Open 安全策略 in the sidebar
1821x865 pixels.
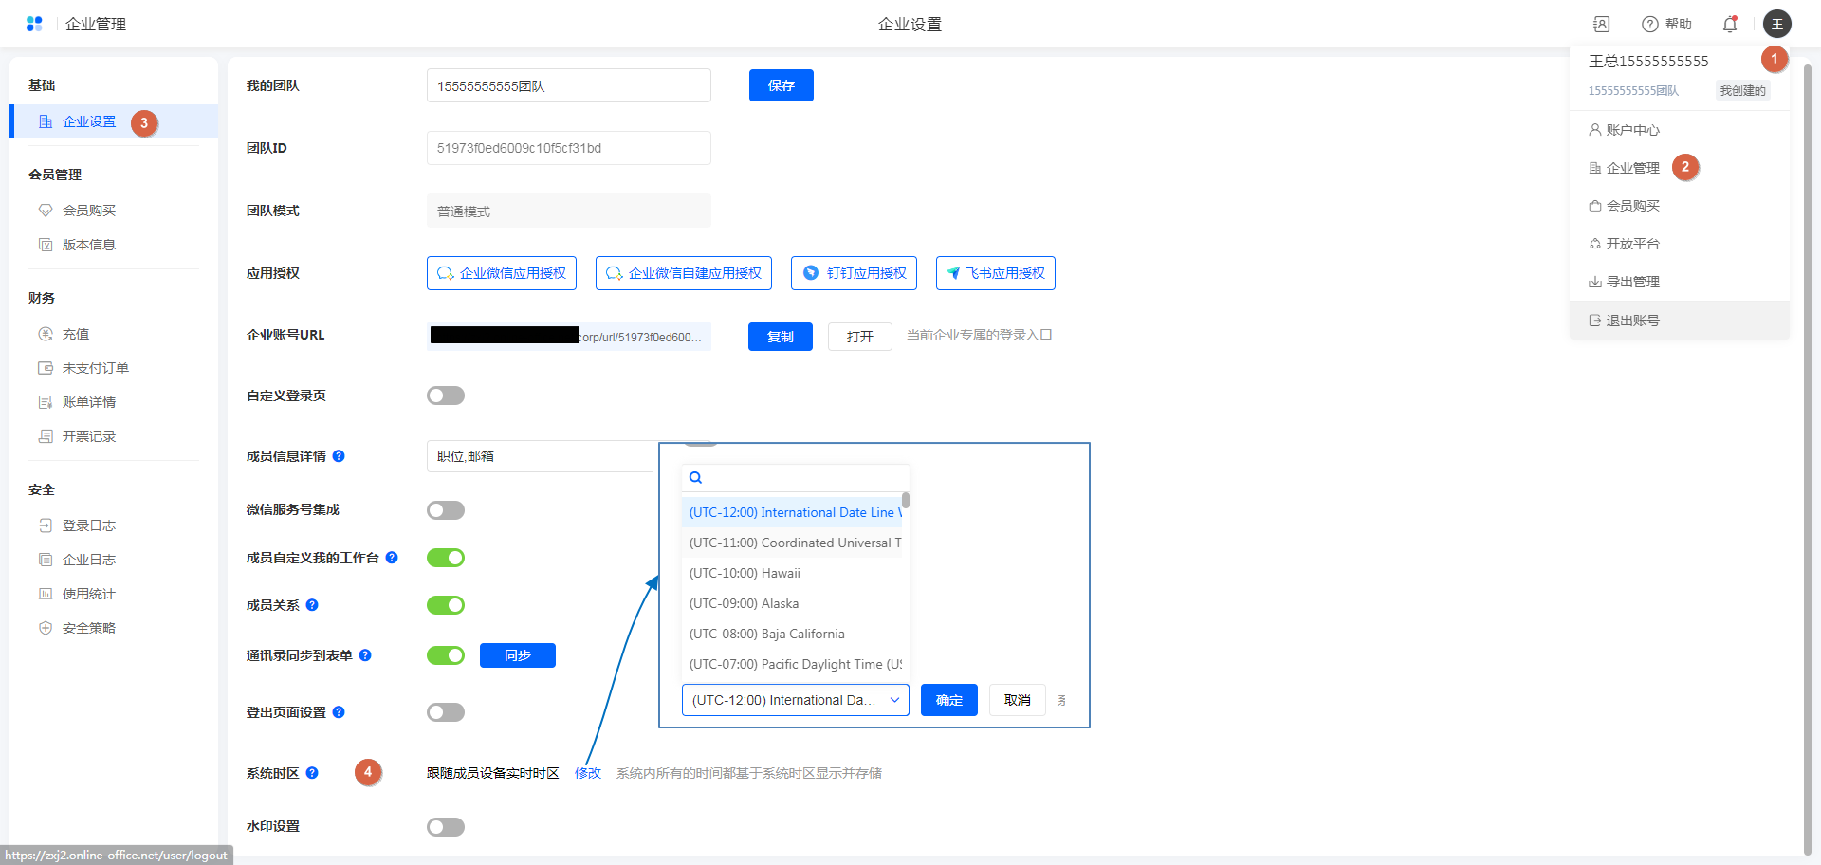tap(88, 628)
